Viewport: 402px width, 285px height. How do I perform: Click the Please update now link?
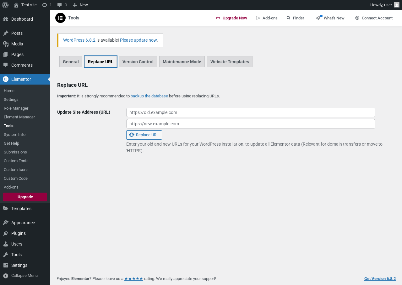coord(138,40)
